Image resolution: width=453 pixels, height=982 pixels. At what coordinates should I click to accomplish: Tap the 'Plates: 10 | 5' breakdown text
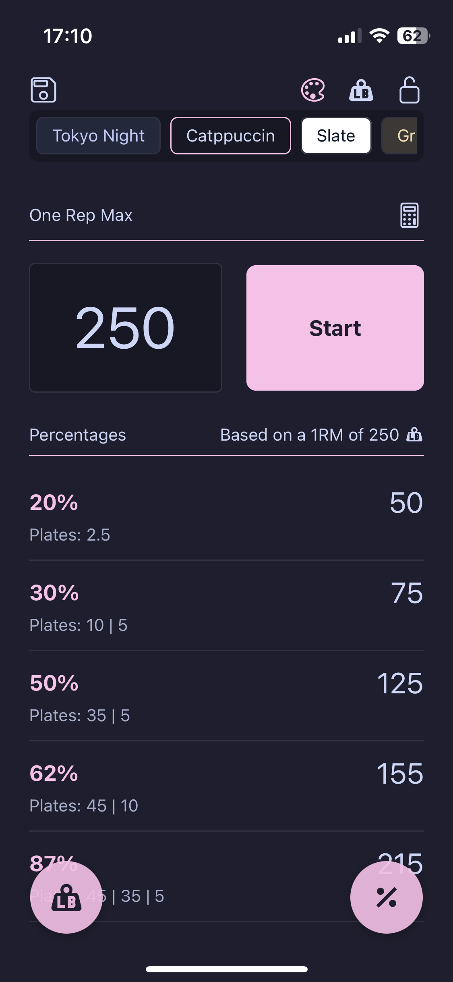coord(79,625)
